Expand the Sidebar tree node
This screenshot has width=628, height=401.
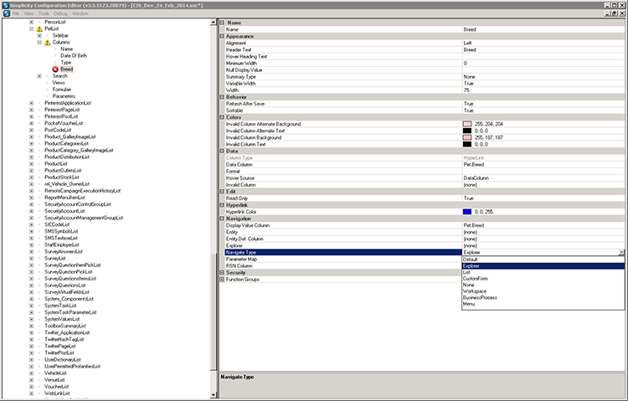pos(39,36)
